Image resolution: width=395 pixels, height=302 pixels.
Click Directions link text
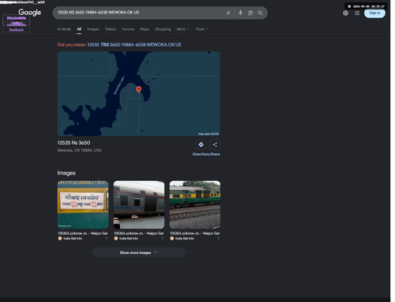(x=201, y=154)
